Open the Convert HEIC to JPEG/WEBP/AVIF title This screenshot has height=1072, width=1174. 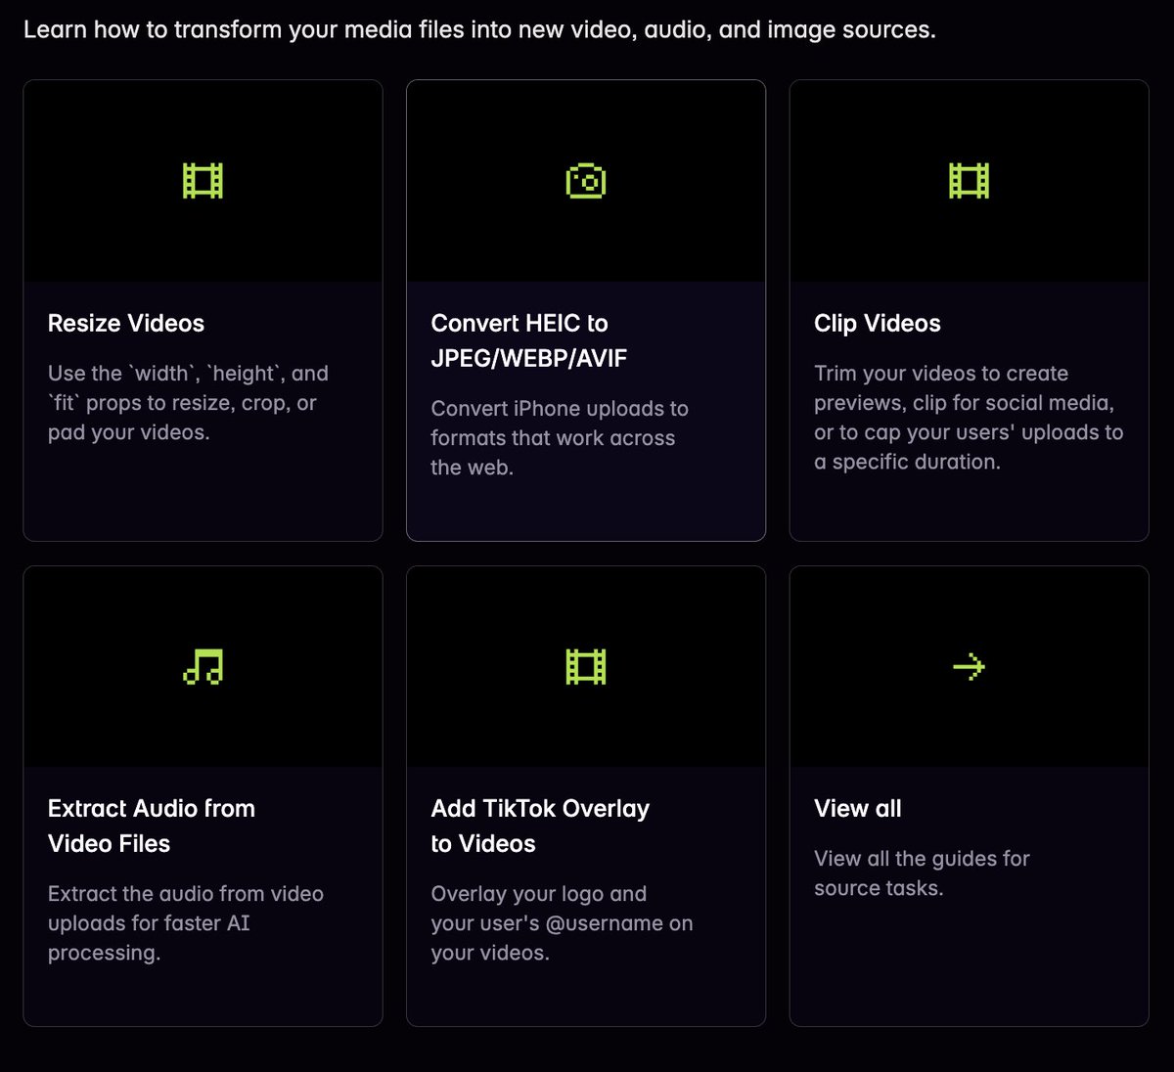pos(529,340)
